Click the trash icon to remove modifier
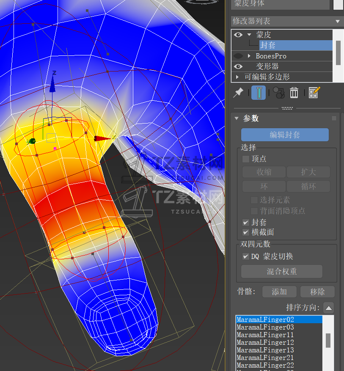 pos(294,93)
